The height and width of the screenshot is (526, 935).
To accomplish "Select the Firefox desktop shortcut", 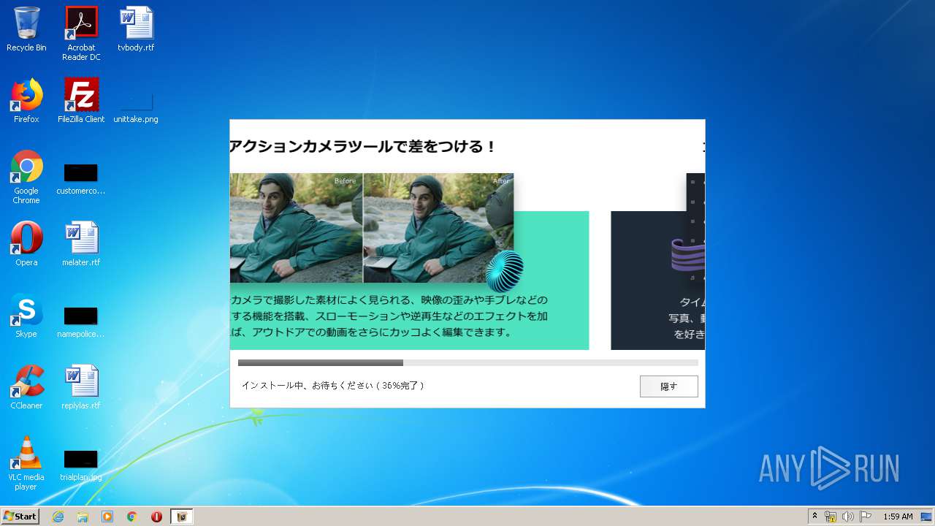I will click(x=26, y=101).
